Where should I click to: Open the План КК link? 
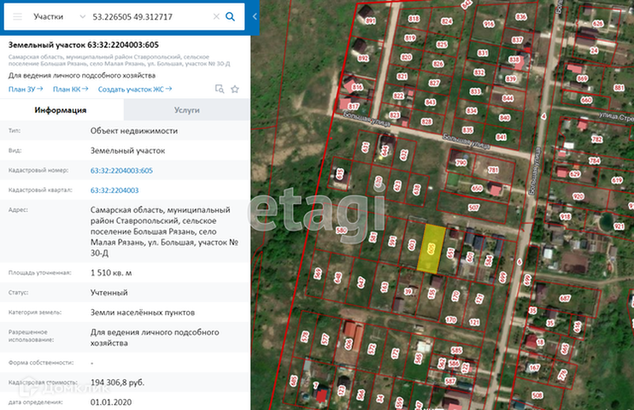click(x=70, y=90)
